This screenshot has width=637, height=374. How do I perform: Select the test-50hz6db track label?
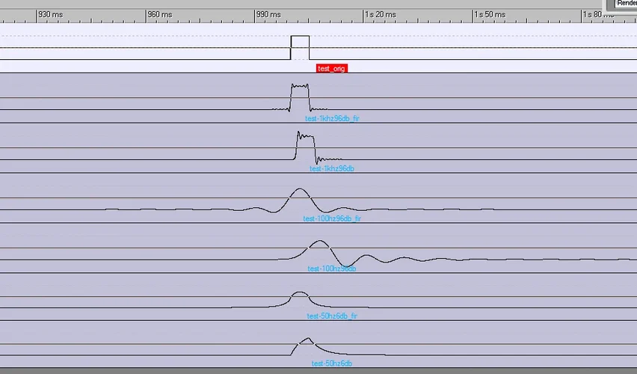coord(332,364)
